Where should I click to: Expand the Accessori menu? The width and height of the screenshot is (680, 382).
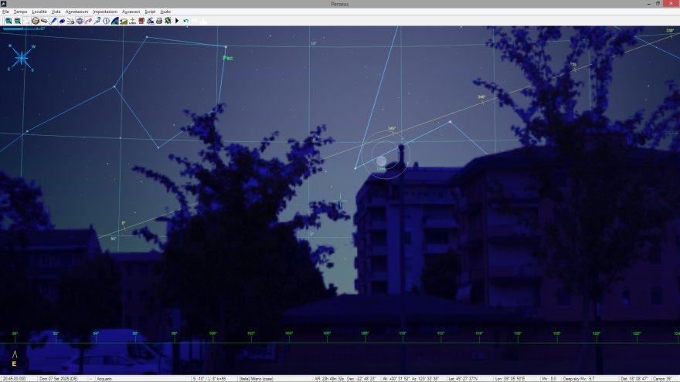131,12
